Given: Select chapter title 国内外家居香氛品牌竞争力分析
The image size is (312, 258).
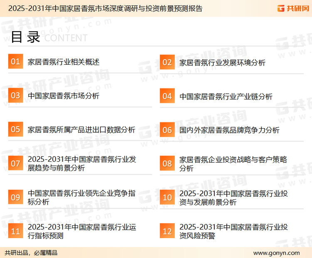Looking at the screenshot, I should coord(229,130).
